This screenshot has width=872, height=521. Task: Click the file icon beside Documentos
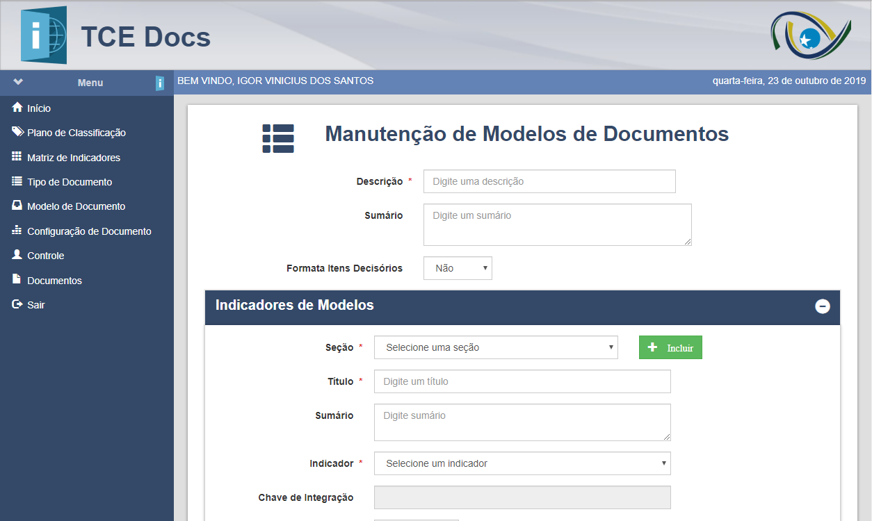(17, 280)
